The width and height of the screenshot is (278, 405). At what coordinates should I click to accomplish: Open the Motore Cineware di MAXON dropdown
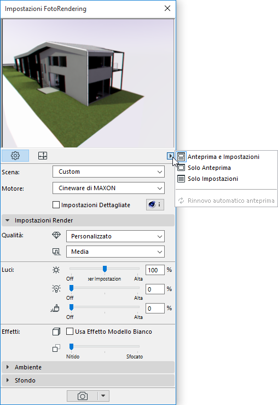pyautogui.click(x=108, y=188)
